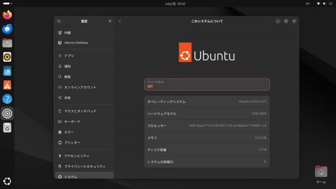Click the ディスク容量 row label
Image resolution: width=336 pixels, height=189 pixels.
point(157,150)
